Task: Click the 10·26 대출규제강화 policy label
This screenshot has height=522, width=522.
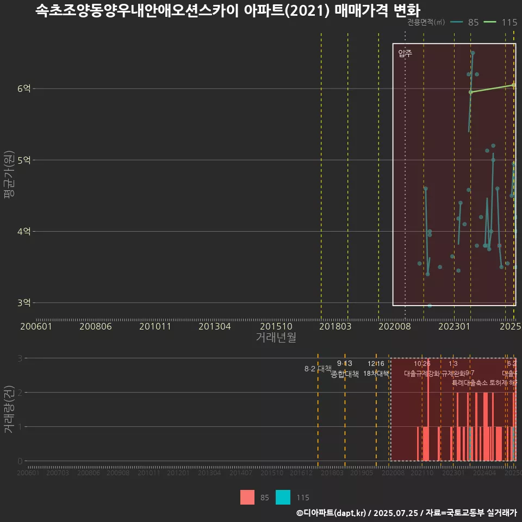Action: pos(422,369)
